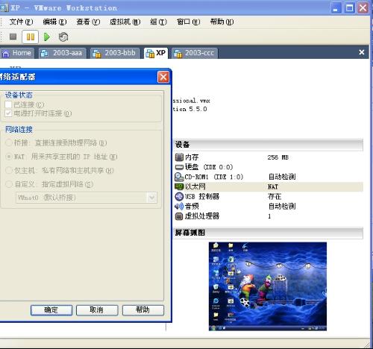Click 自动检测 in the 音频 row

pyautogui.click(x=282, y=206)
